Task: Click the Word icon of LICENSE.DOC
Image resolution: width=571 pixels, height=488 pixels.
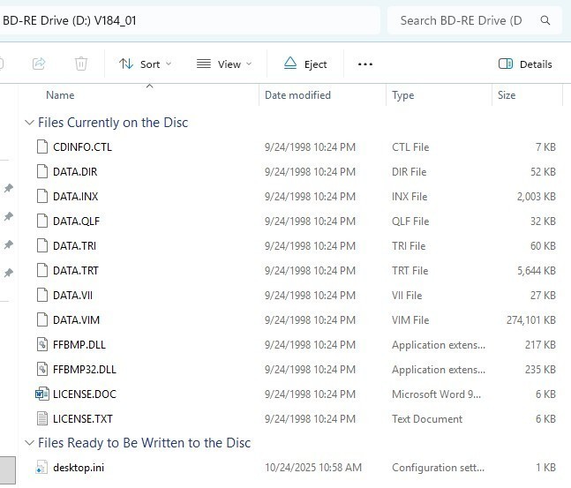Action: [42, 394]
